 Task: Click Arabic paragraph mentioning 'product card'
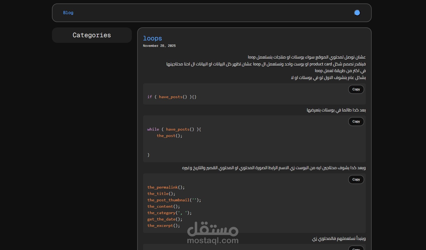pos(266,64)
